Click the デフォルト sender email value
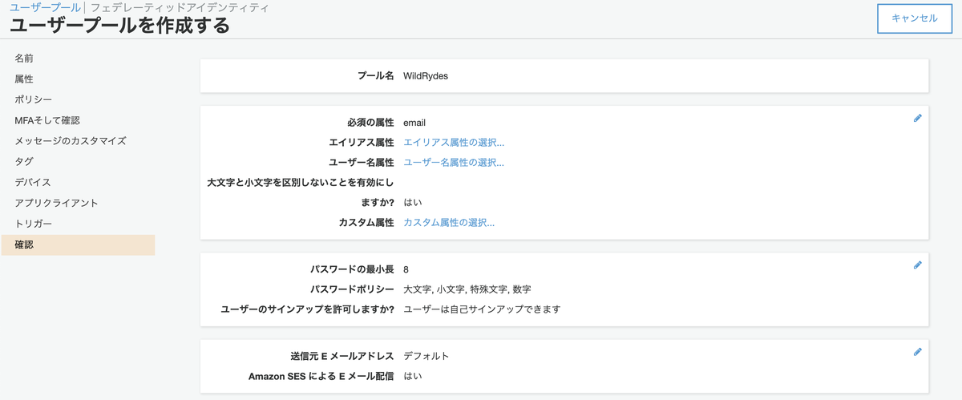 [426, 356]
